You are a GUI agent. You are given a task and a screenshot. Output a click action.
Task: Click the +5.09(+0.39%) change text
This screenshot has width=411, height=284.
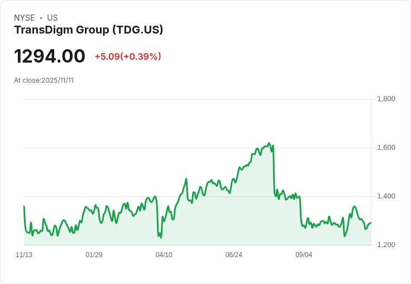128,56
